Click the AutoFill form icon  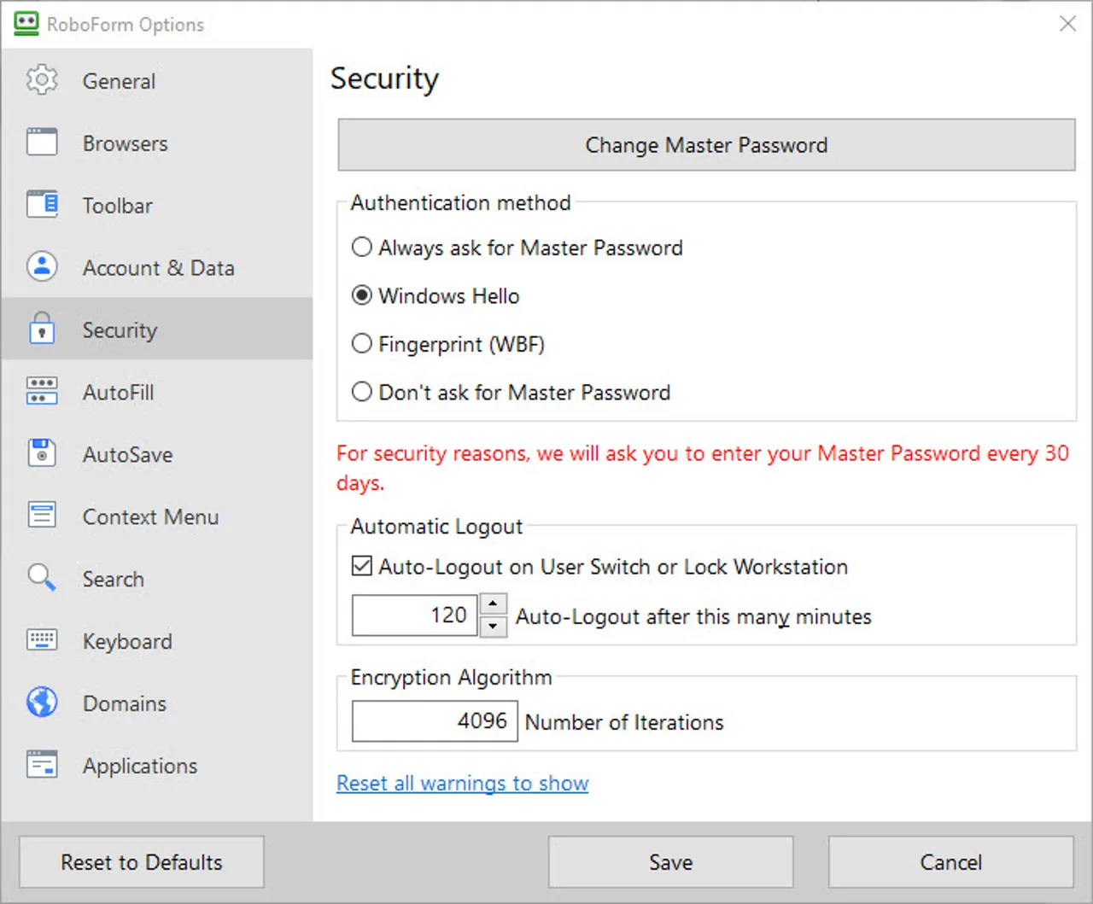(x=42, y=391)
